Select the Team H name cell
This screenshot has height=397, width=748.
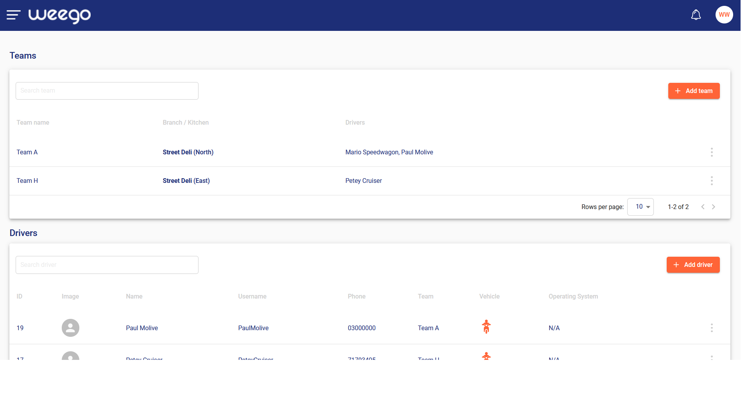tap(27, 181)
